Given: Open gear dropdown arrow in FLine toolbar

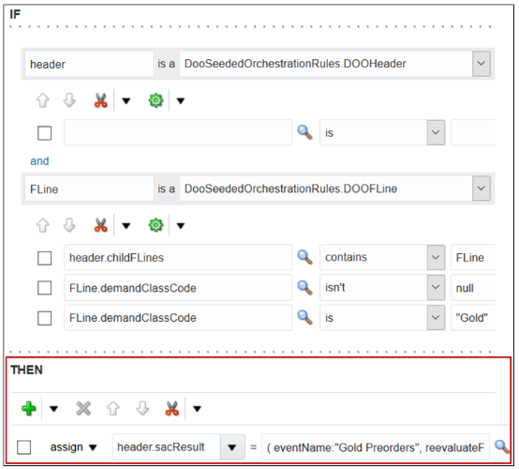Looking at the screenshot, I should tap(181, 226).
